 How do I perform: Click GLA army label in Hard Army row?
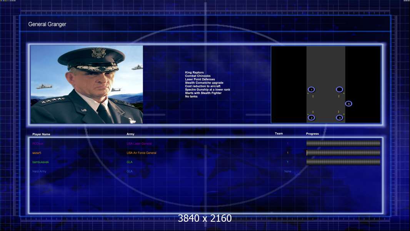click(x=130, y=171)
